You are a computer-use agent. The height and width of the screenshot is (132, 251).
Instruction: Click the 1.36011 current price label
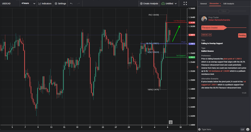click(192, 35)
